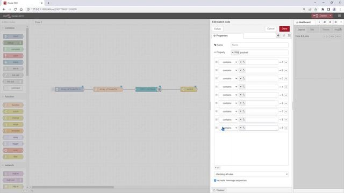The height and width of the screenshot is (193, 344).
Task: Open the contains dropdown for rule 3
Action: [x=228, y=79]
